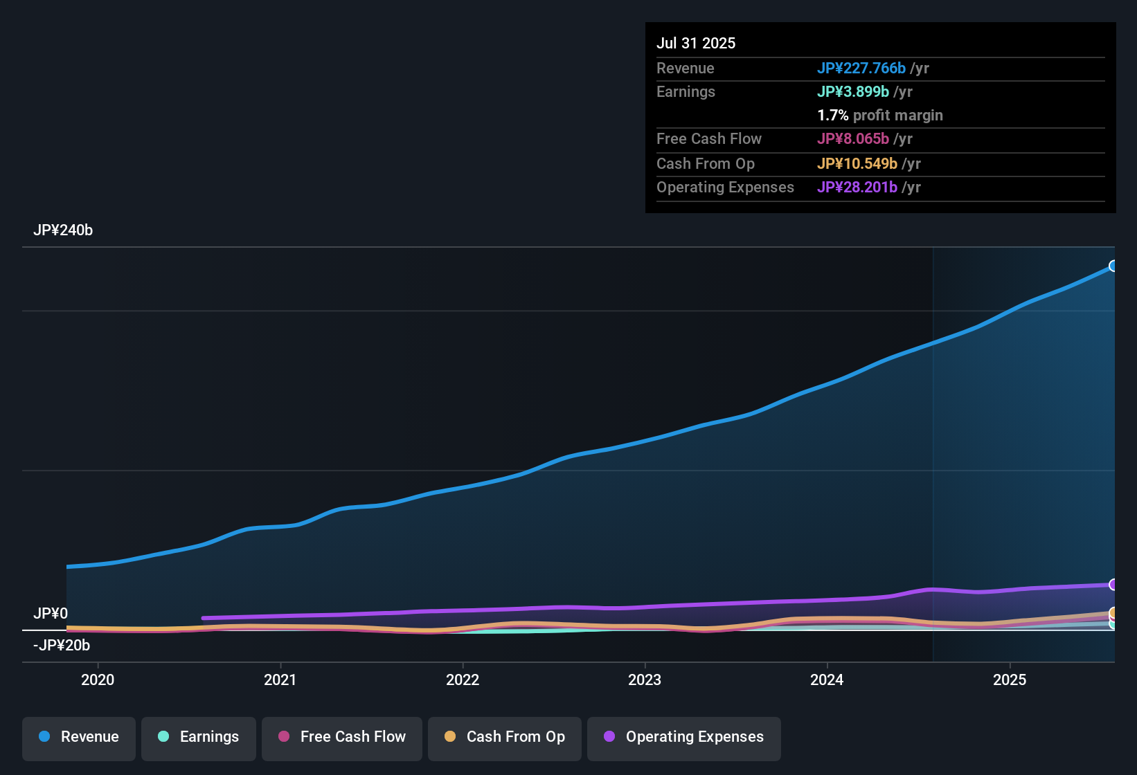Image resolution: width=1137 pixels, height=775 pixels.
Task: Select the Revenue endpoint marker on the chart
Action: click(x=1113, y=266)
